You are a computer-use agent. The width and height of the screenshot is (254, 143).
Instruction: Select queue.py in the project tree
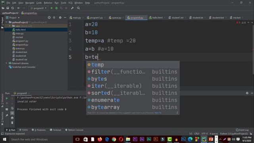pyautogui.click(x=20, y=48)
